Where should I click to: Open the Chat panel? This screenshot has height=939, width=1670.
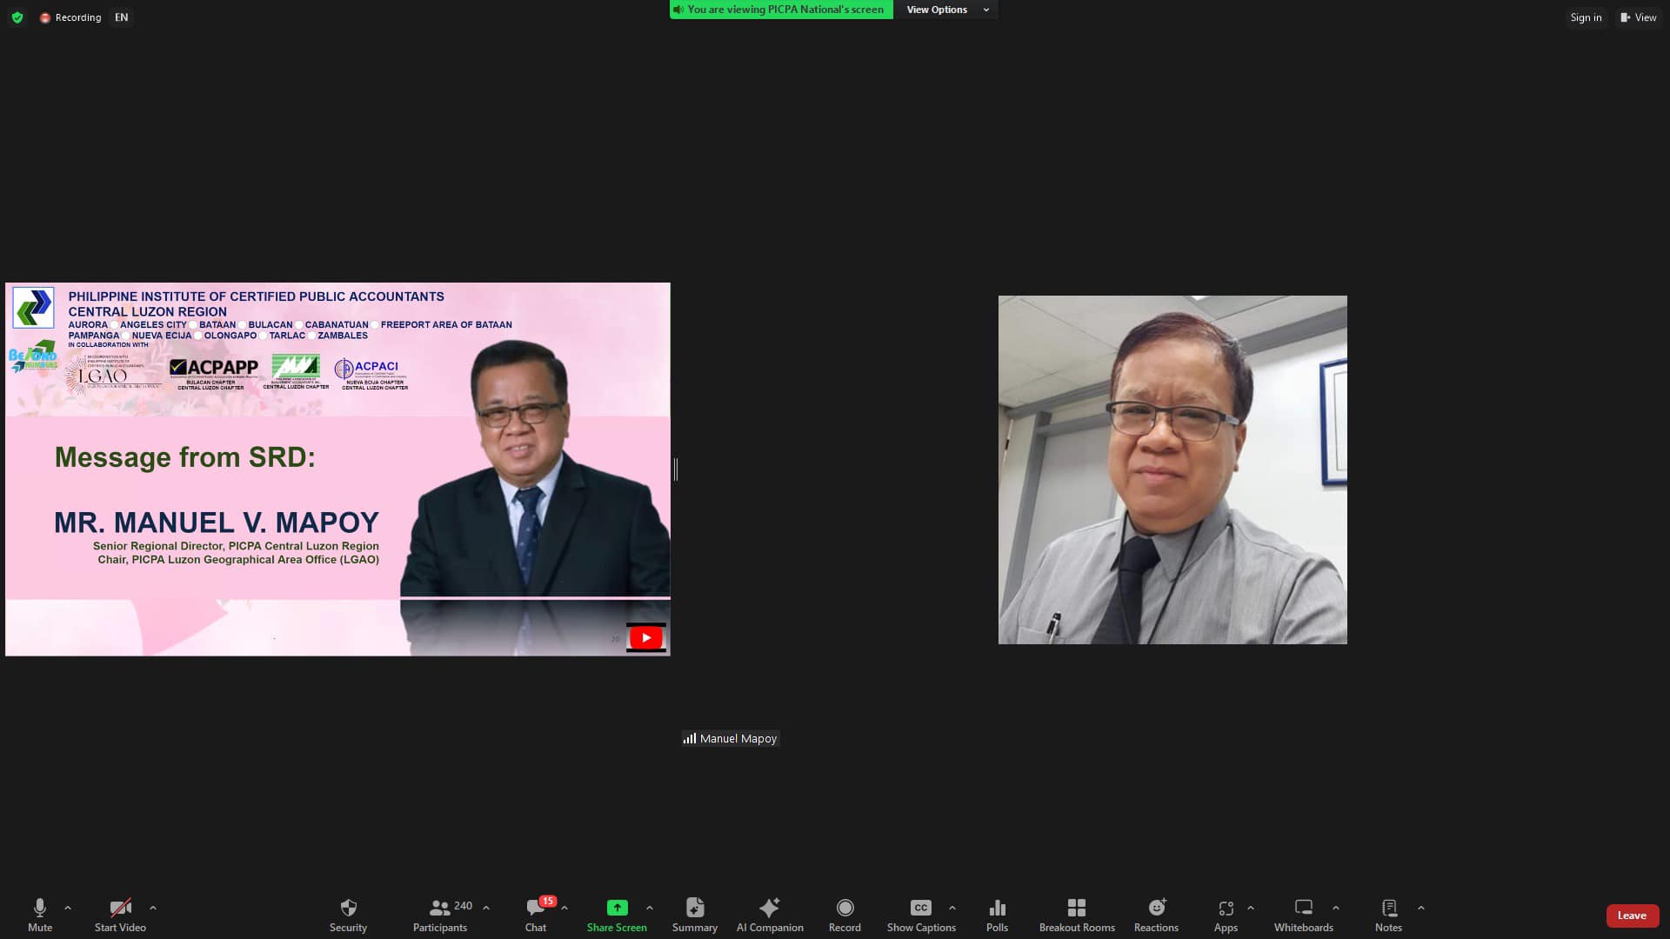coord(536,915)
